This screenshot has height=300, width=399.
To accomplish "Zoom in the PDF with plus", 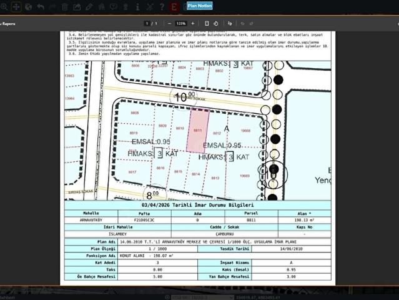I will [x=193, y=23].
